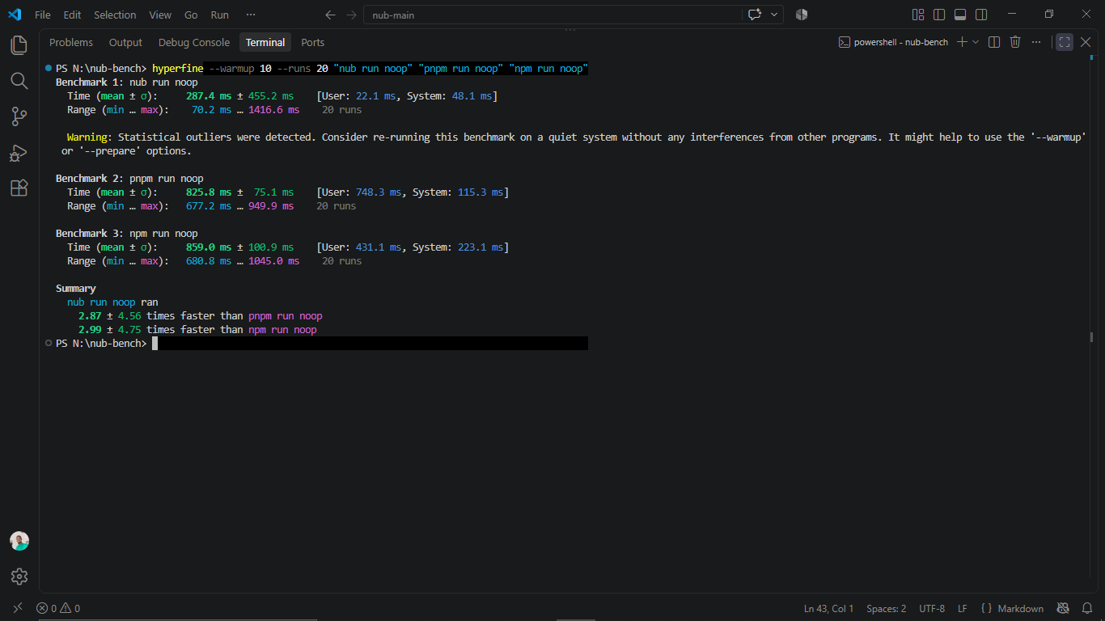Open Run and Debug view

pyautogui.click(x=19, y=152)
